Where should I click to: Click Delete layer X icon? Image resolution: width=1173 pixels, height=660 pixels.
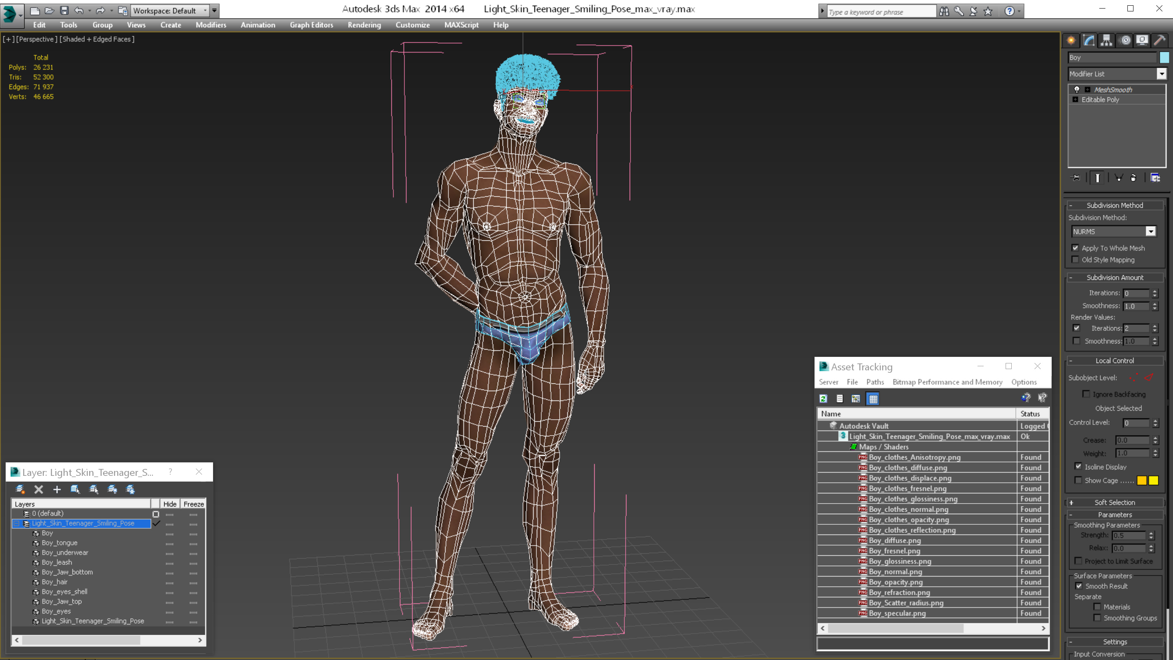point(39,489)
